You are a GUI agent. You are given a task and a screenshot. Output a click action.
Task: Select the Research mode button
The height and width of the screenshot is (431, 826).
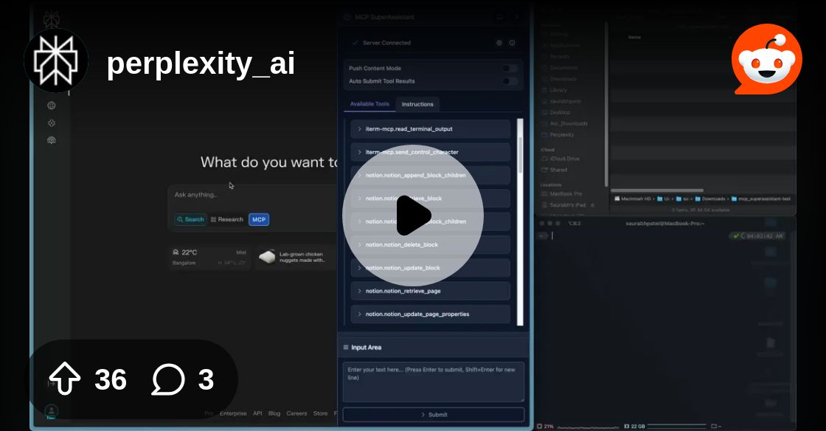227,219
